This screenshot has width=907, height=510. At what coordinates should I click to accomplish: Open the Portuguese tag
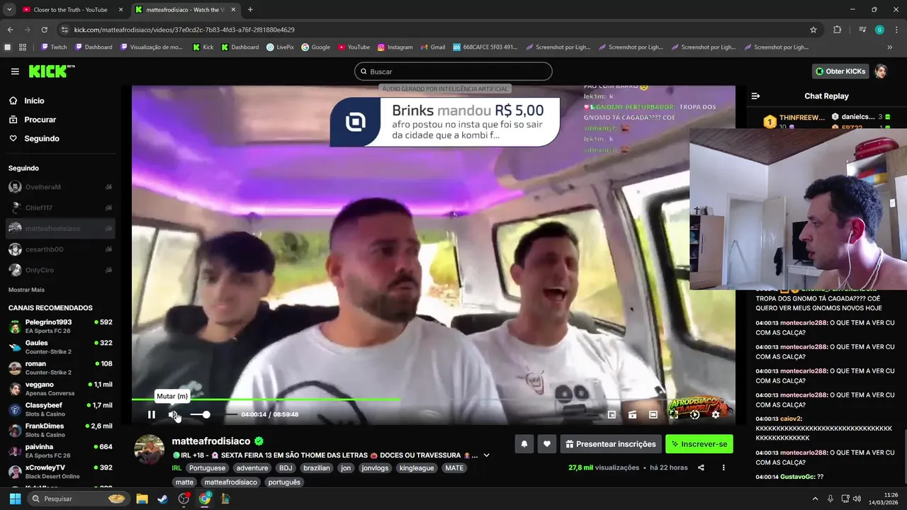click(x=207, y=468)
